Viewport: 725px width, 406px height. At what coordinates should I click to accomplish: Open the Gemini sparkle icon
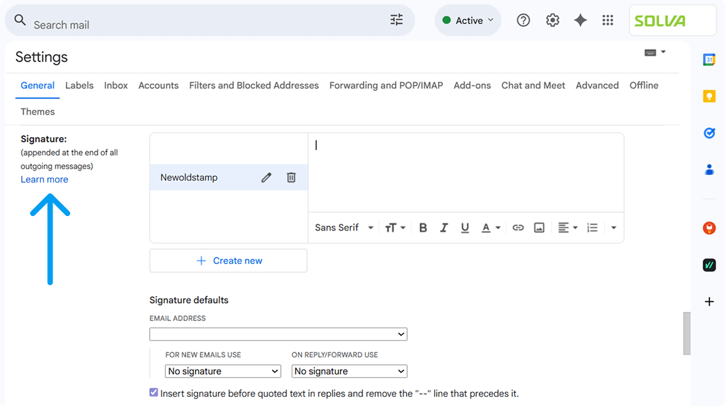pyautogui.click(x=580, y=21)
